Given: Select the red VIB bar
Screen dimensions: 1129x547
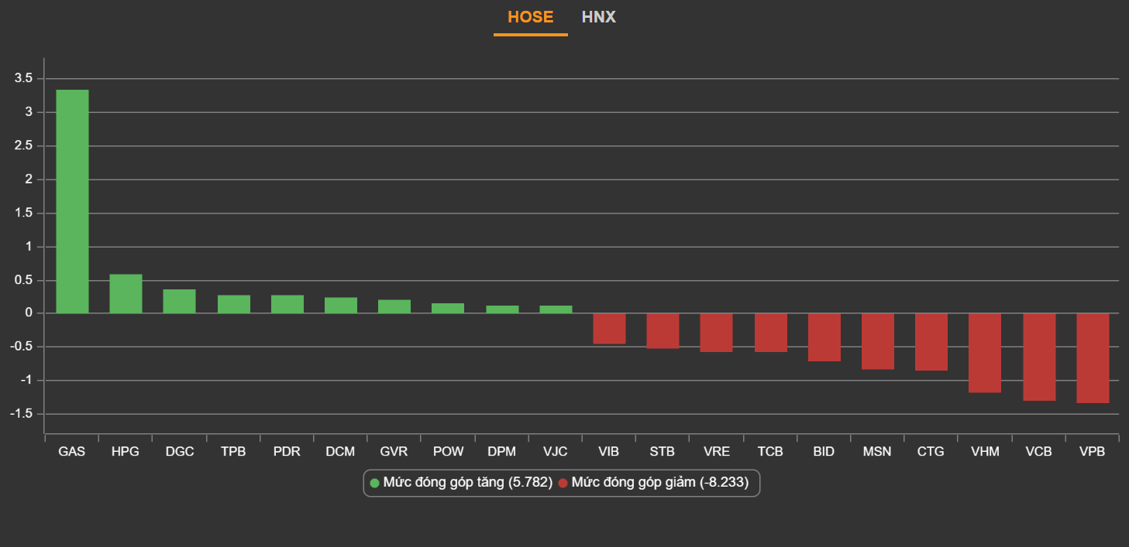Looking at the screenshot, I should coord(609,329).
